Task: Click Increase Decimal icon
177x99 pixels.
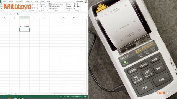Action: (41, 9)
